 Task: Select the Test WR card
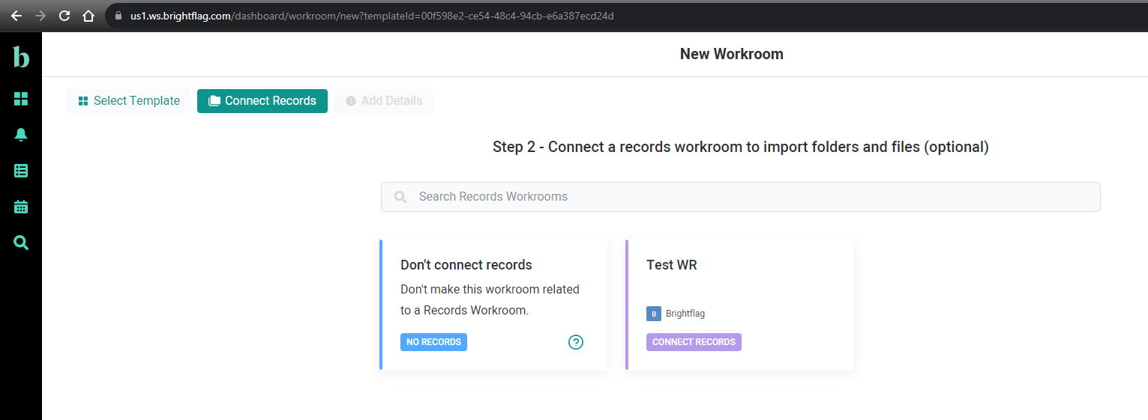[x=739, y=305]
